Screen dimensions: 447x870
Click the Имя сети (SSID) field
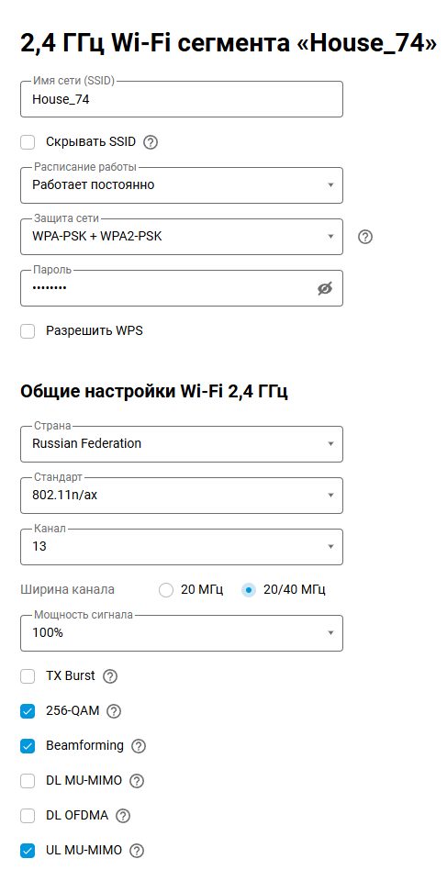click(x=182, y=99)
